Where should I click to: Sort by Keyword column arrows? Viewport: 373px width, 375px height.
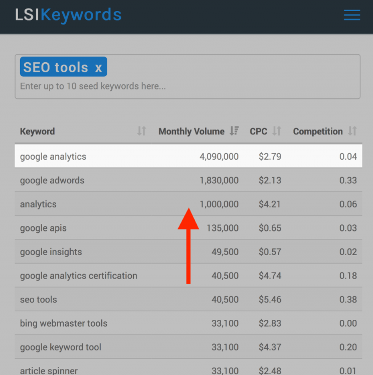(141, 131)
